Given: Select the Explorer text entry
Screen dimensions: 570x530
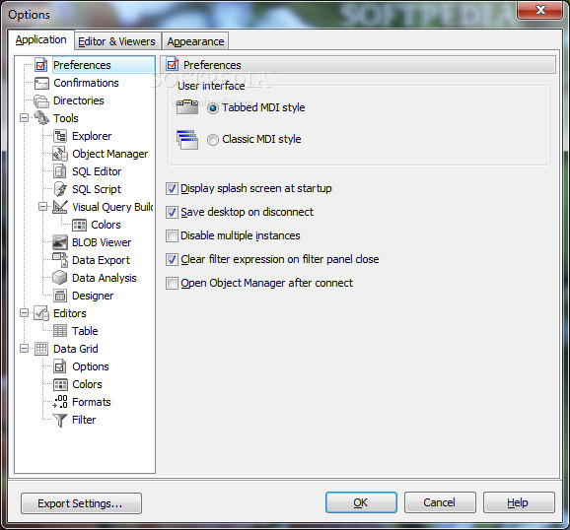Looking at the screenshot, I should click(92, 136).
